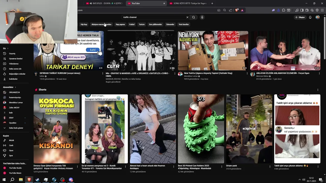Open a new browser tab with the plus button
The height and width of the screenshot is (183, 326).
(x=212, y=3)
